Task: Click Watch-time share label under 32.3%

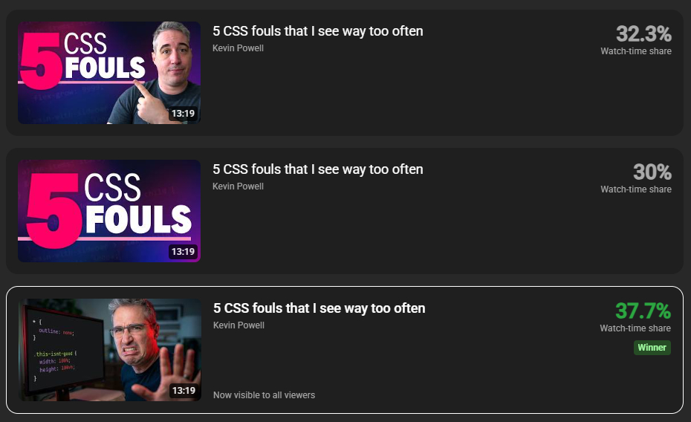Action: pyautogui.click(x=636, y=51)
